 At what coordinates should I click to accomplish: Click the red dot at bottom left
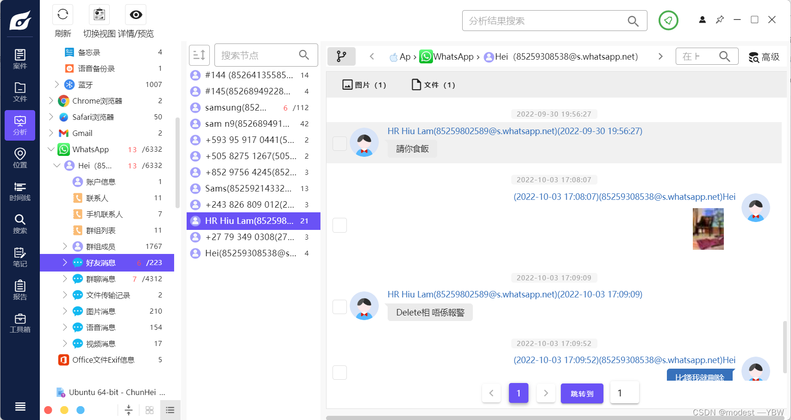pyautogui.click(x=48, y=410)
